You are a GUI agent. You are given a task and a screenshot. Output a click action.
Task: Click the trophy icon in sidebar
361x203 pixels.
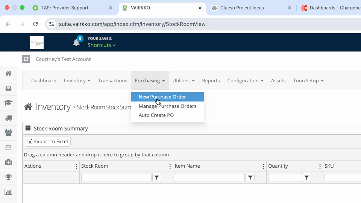coord(9,177)
